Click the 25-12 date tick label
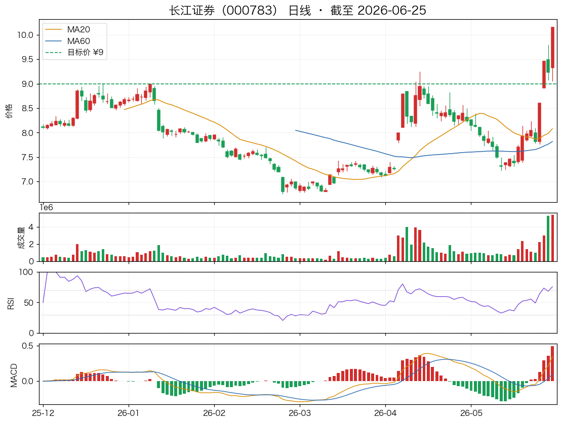The image size is (562, 423). click(43, 413)
